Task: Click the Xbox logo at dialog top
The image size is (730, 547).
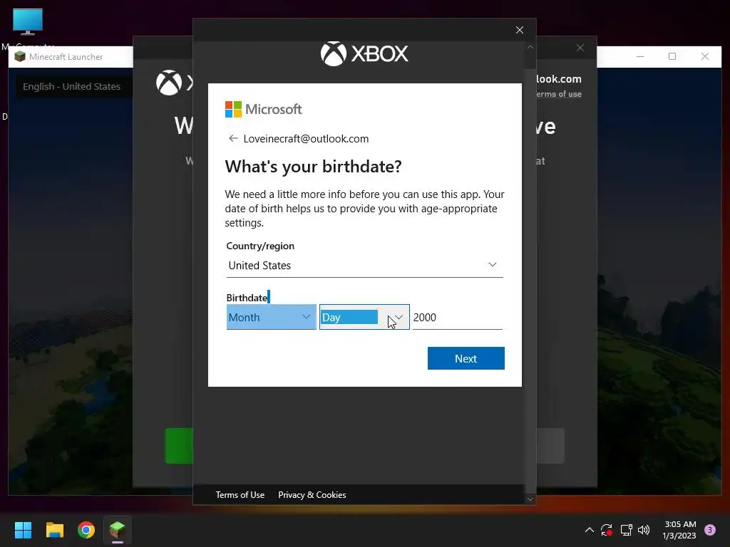Action: click(364, 53)
